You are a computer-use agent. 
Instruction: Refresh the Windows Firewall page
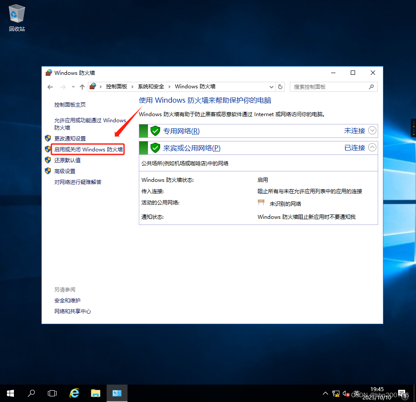point(280,87)
